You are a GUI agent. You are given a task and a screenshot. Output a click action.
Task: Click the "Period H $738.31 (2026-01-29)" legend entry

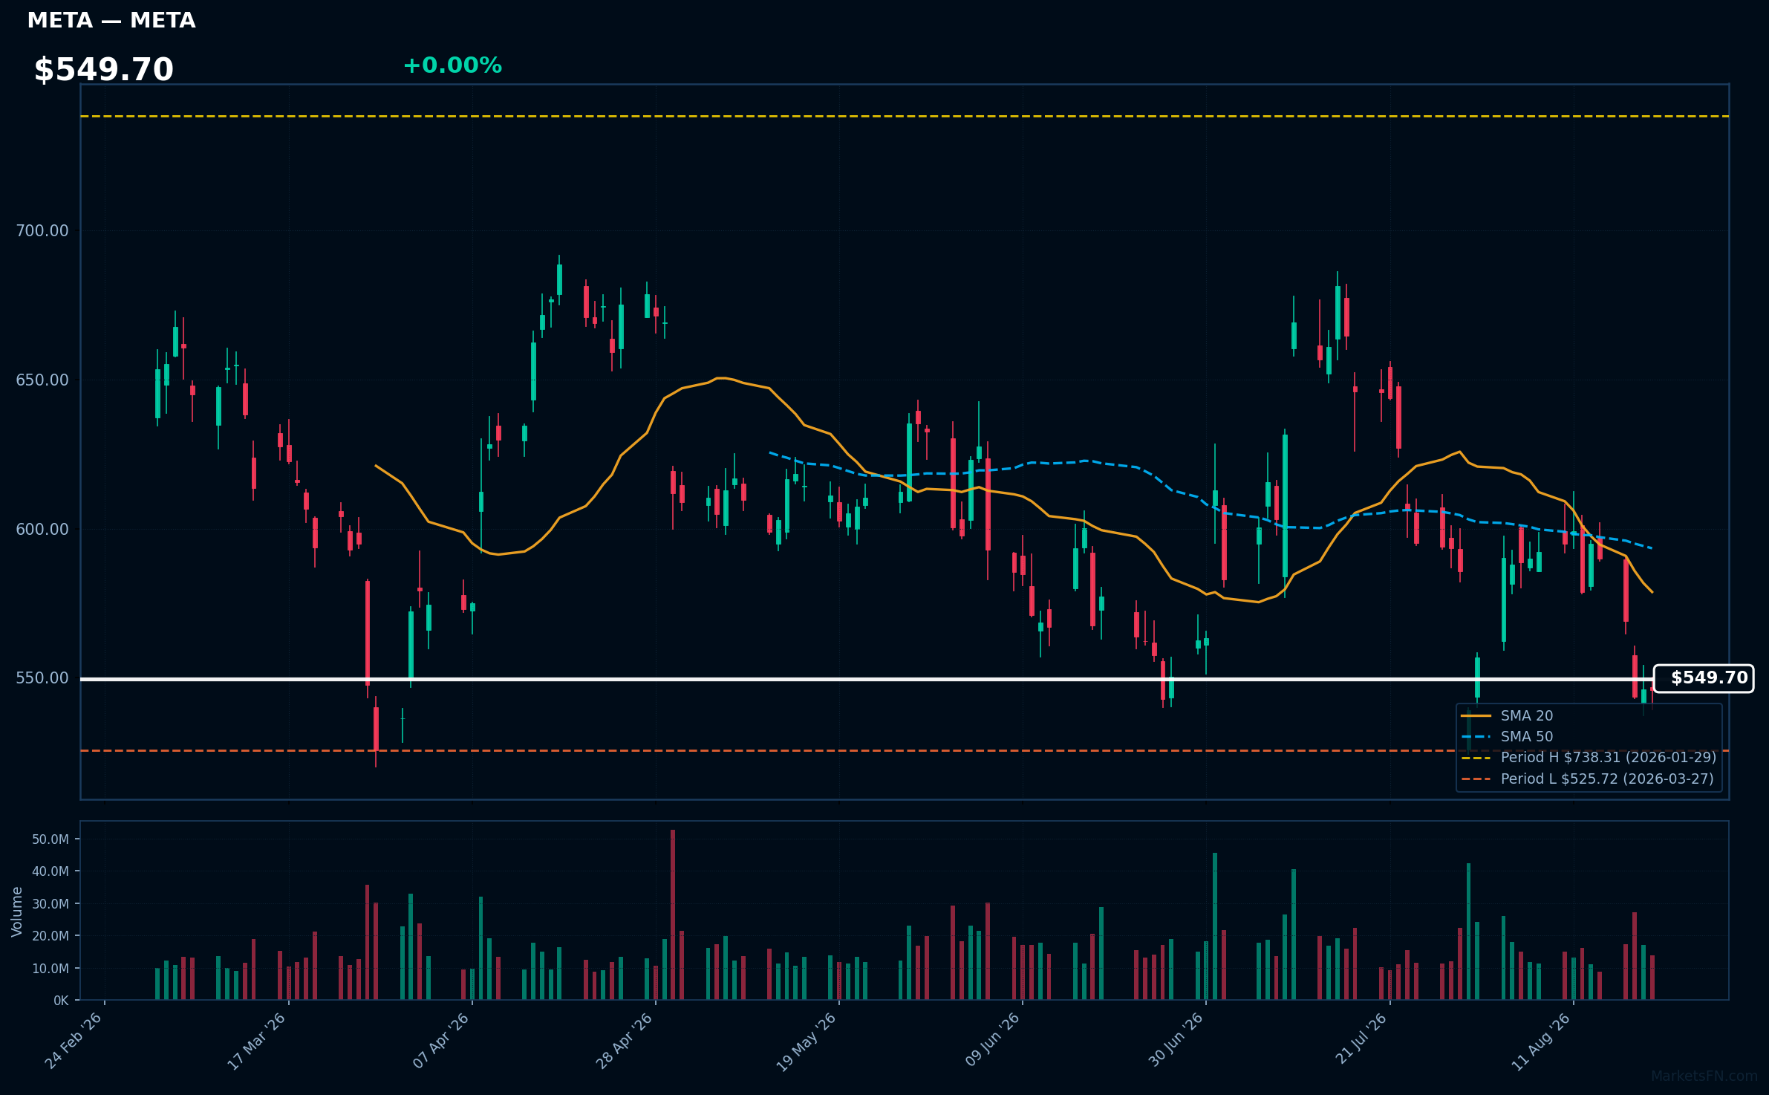pos(1609,757)
